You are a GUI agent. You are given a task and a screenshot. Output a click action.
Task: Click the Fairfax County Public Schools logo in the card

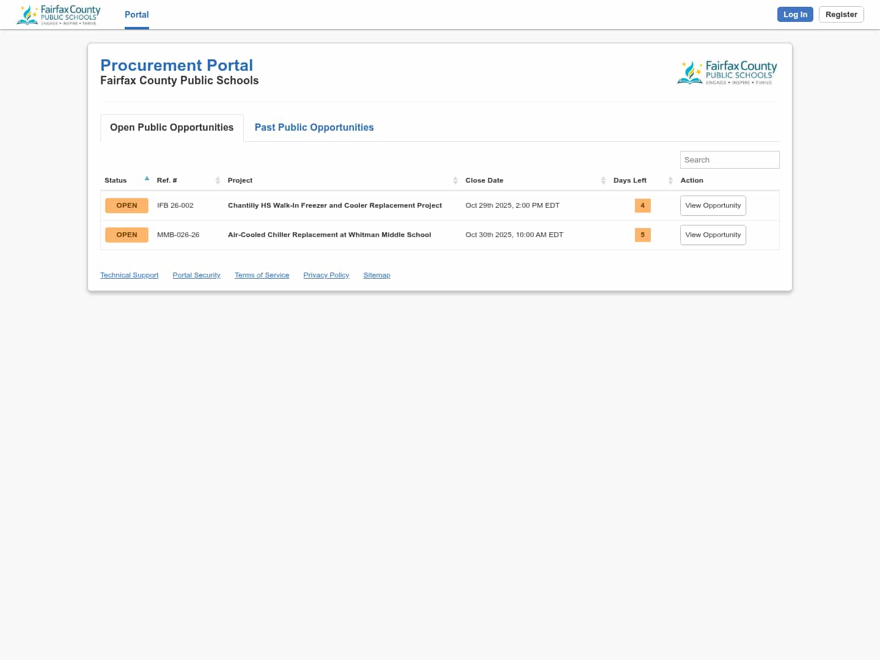(x=727, y=71)
